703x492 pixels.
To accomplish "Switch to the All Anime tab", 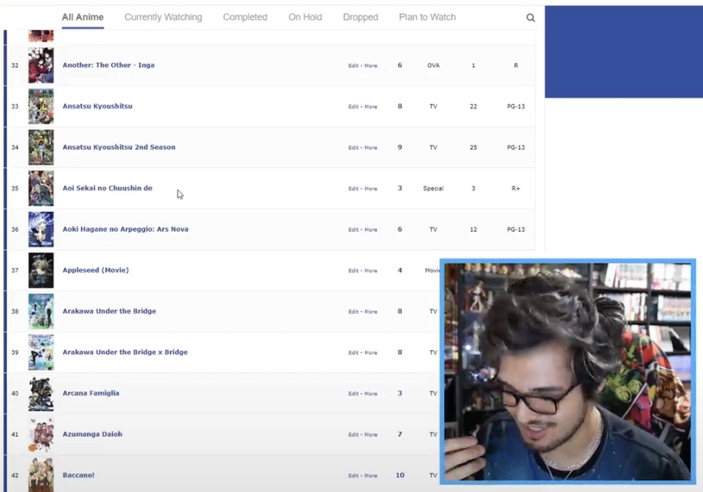I will [x=83, y=17].
